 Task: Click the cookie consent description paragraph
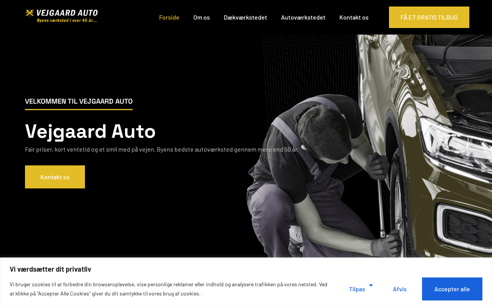click(168, 289)
